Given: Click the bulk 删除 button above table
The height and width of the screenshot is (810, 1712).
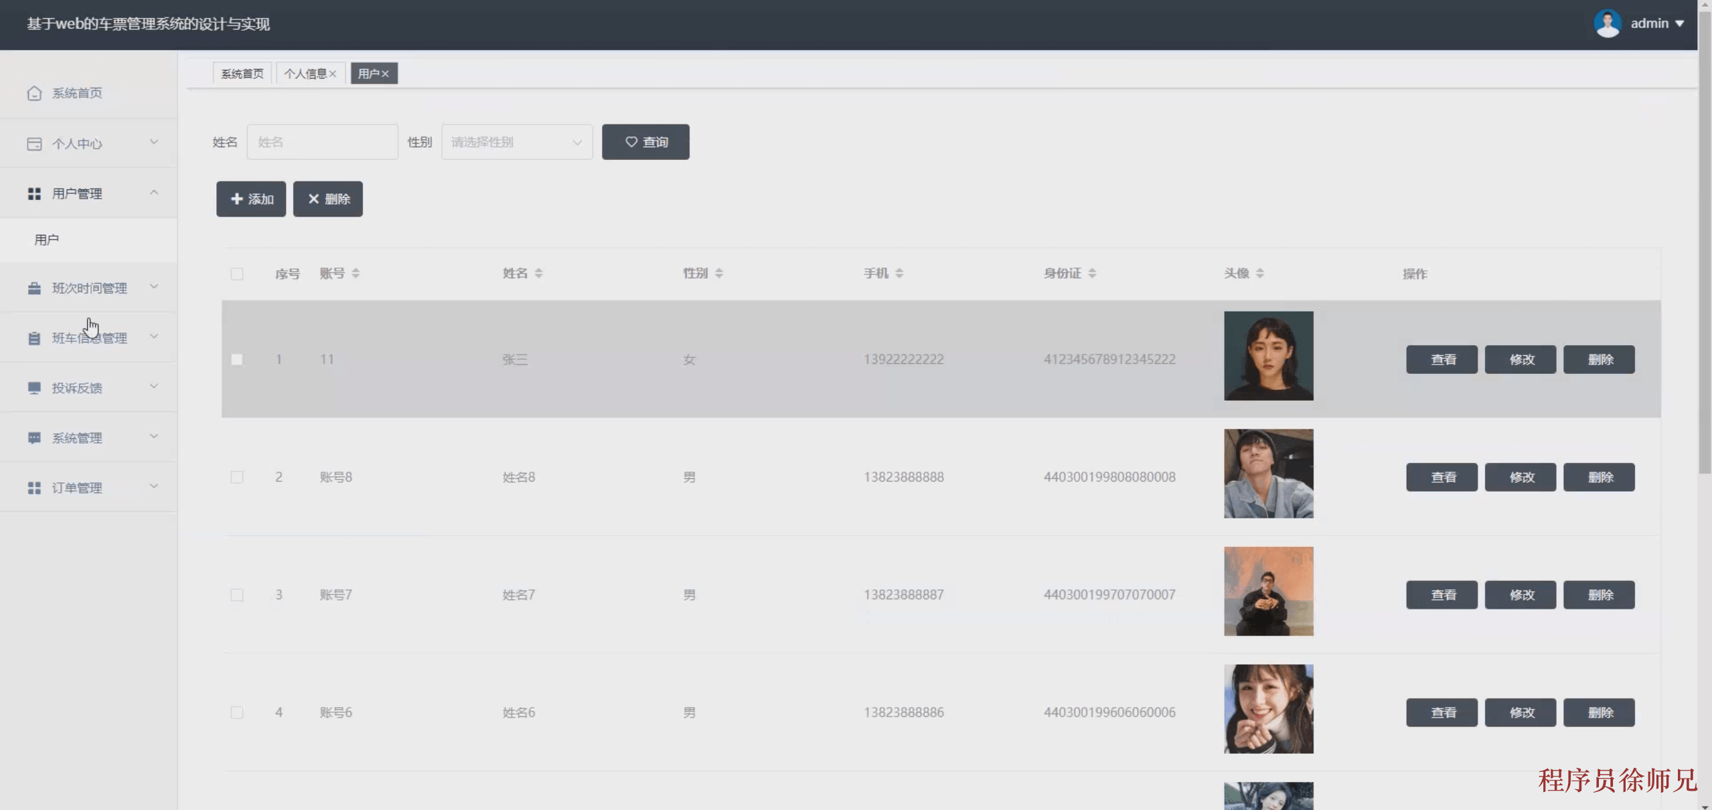Looking at the screenshot, I should (328, 199).
